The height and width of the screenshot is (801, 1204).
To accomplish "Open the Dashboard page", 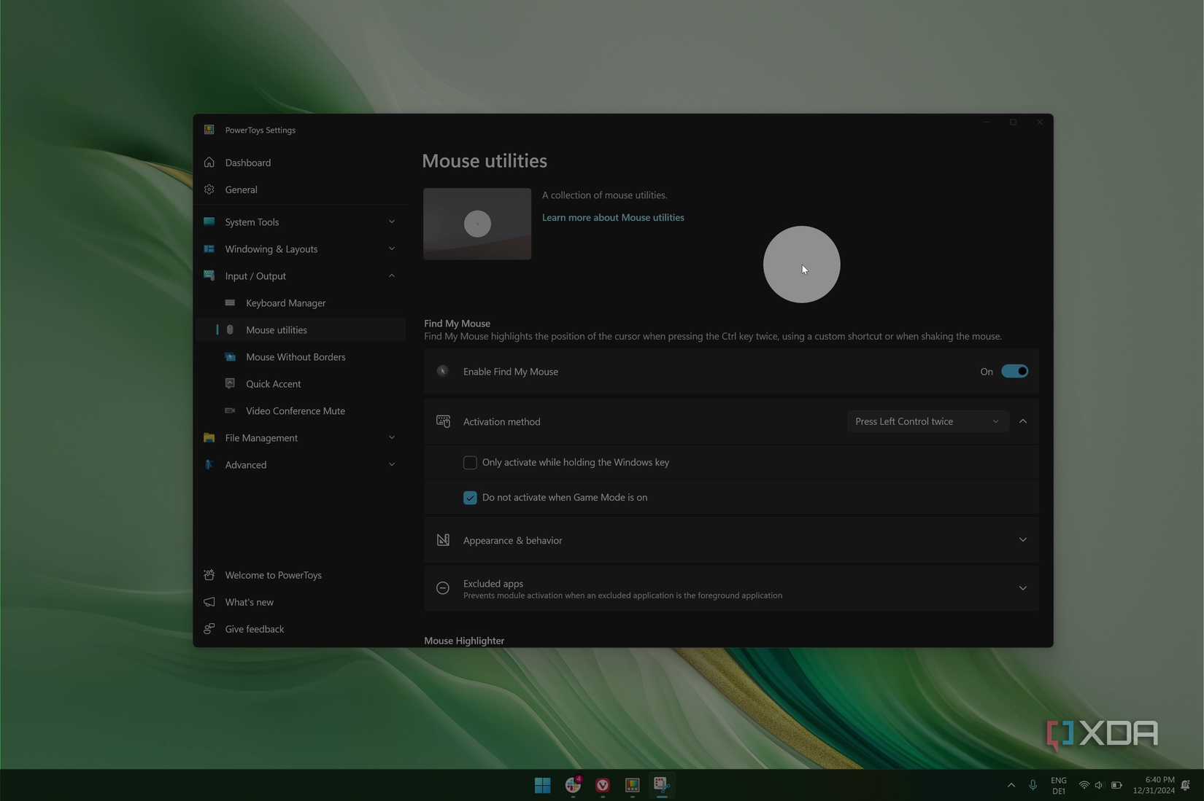I will [300, 163].
